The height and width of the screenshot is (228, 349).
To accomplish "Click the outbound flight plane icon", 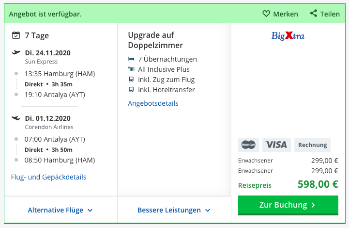I will click(16, 53).
